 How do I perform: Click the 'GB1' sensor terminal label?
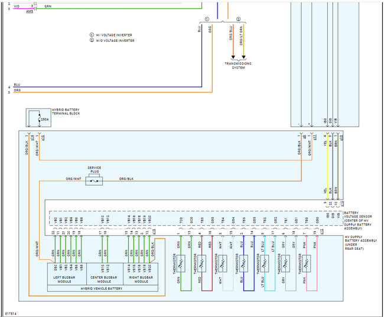296,220
